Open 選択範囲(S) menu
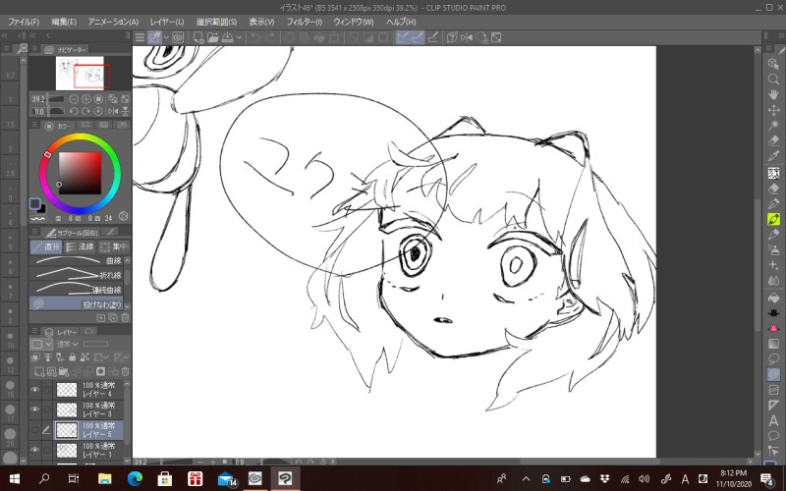Viewport: 786px width, 491px height. pos(216,22)
